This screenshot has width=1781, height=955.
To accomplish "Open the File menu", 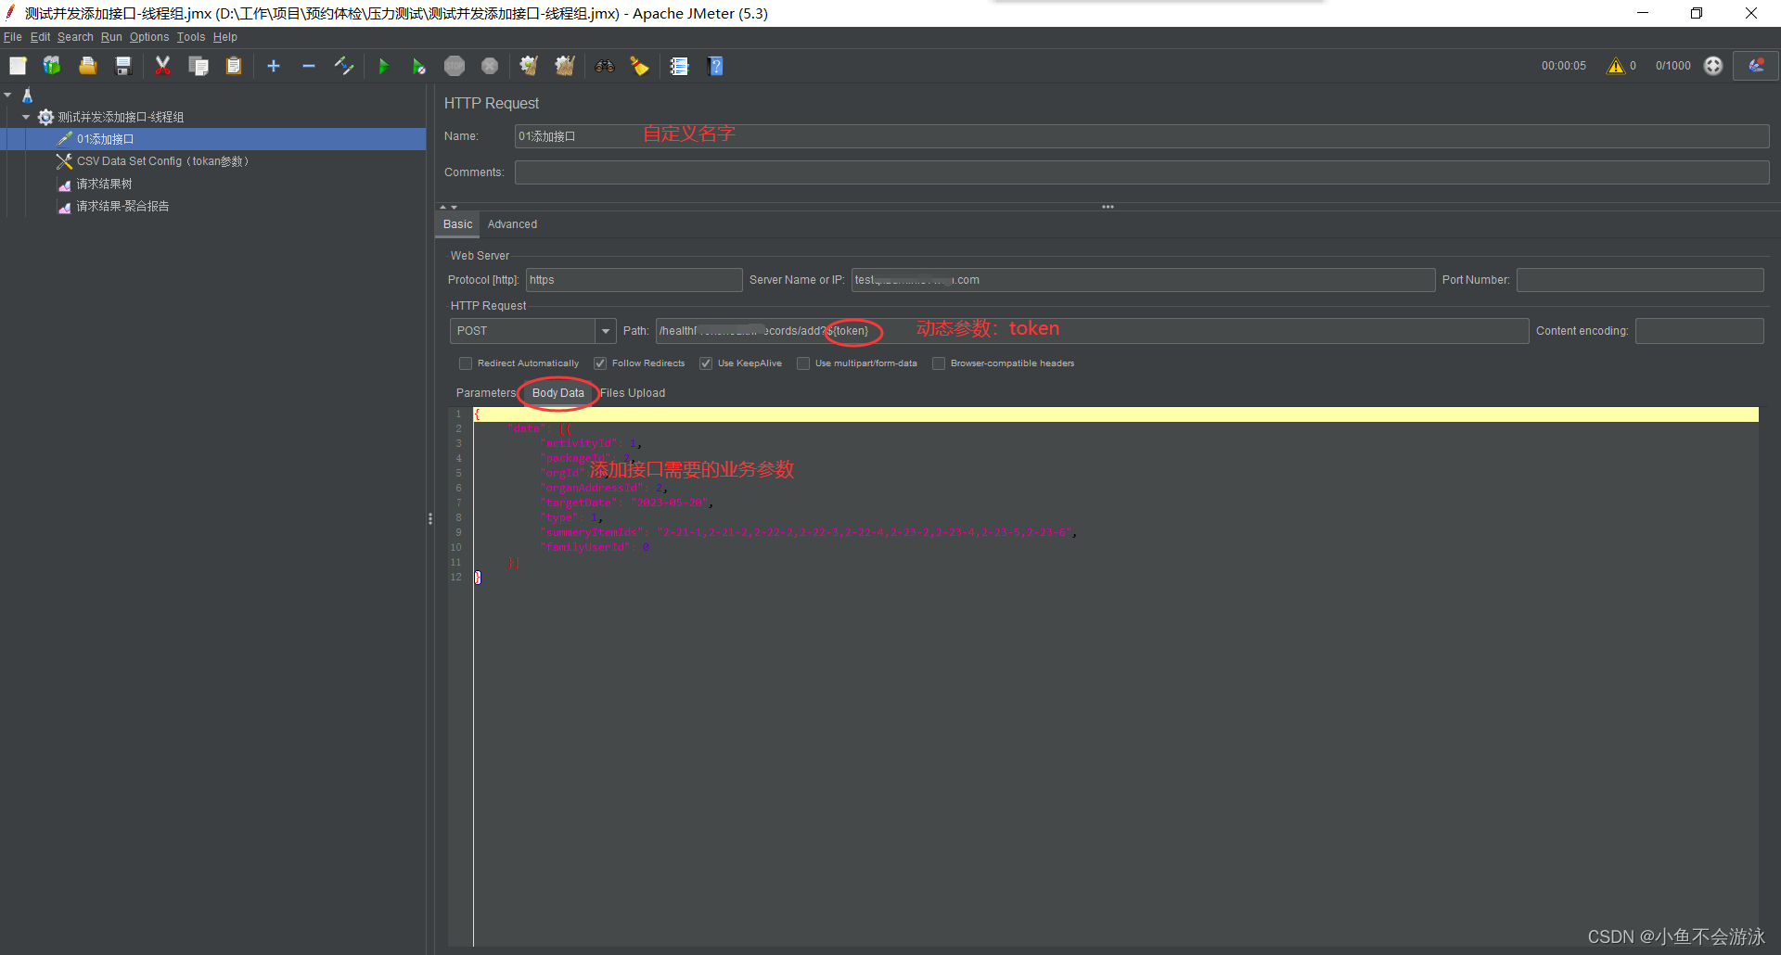I will pyautogui.click(x=13, y=37).
